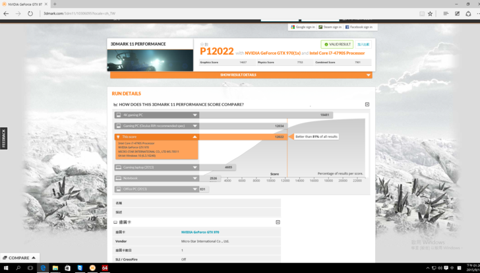Image resolution: width=480 pixels, height=273 pixels.
Task: Select the NVIDIA GeForce GTX 970 browser tab
Action: (x=24, y=4)
